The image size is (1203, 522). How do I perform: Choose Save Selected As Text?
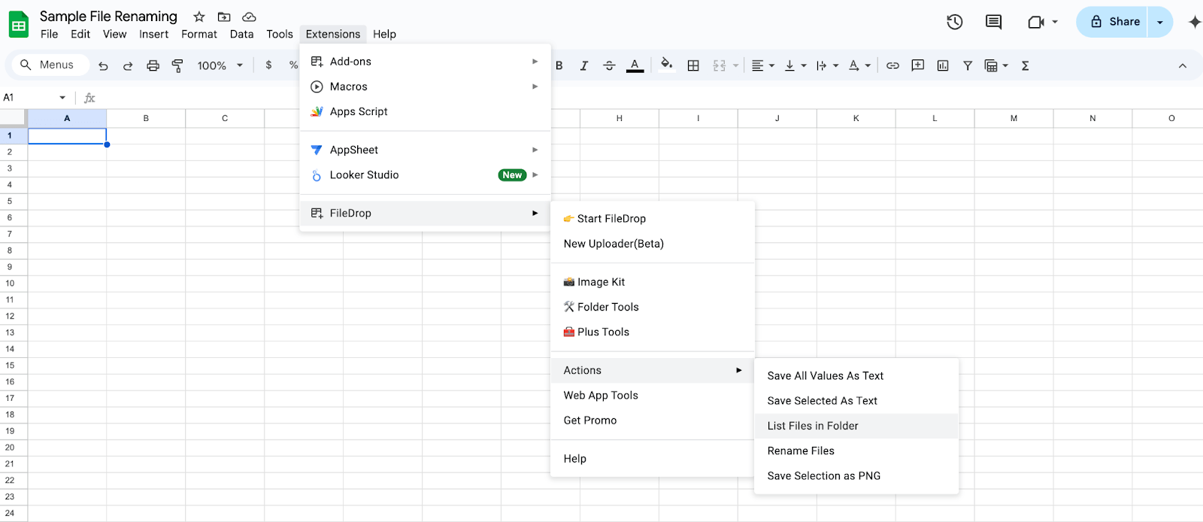tap(856, 401)
